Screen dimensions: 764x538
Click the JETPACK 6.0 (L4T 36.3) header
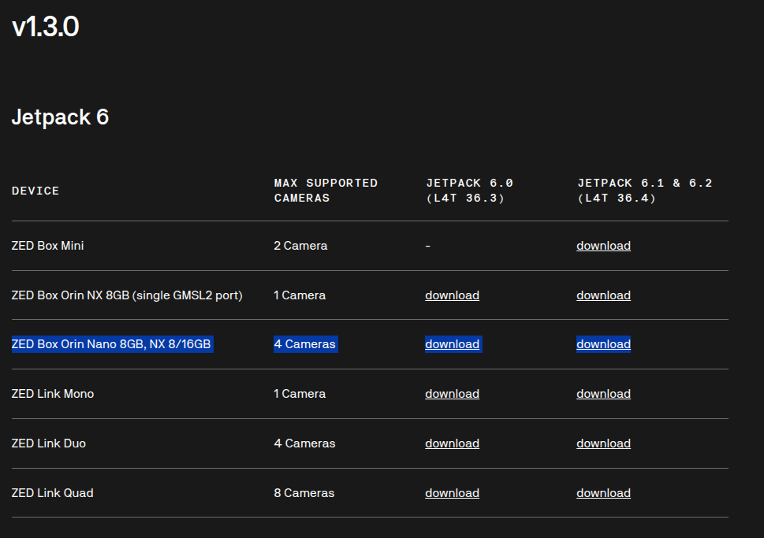[x=469, y=191]
